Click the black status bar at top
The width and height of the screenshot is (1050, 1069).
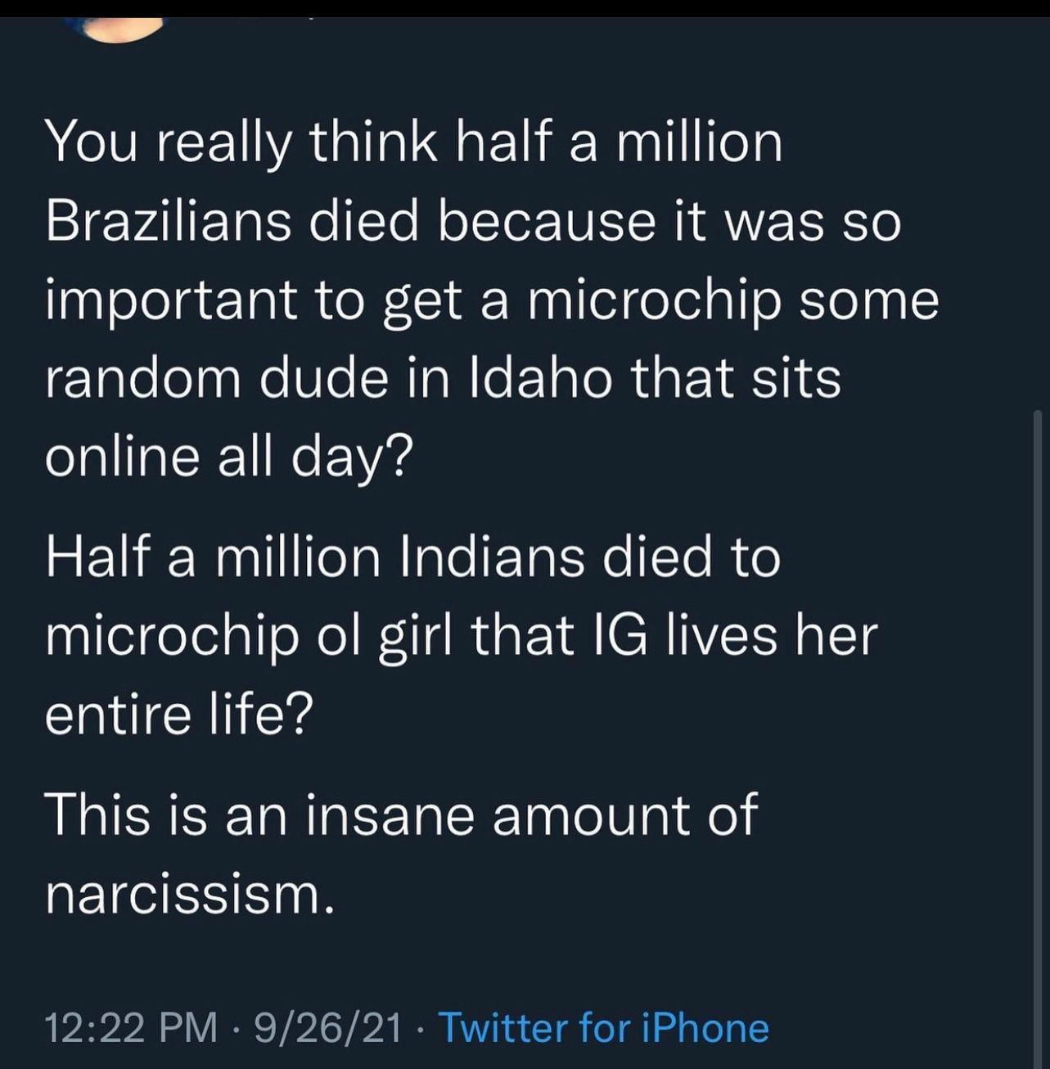[525, 8]
